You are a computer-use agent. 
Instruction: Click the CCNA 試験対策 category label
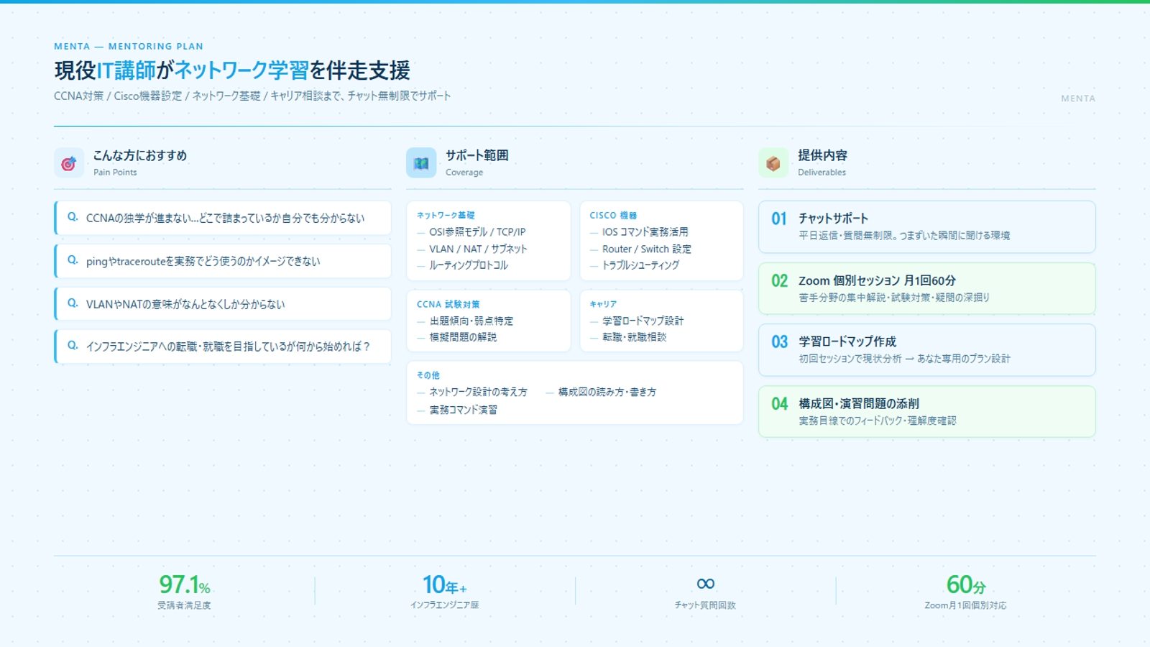pos(448,304)
